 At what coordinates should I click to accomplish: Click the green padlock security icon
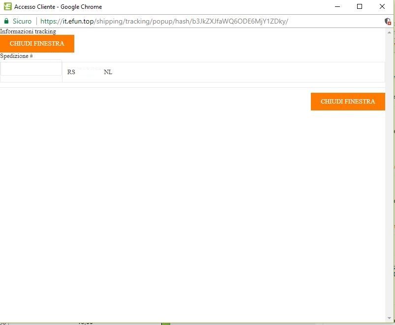tap(6, 21)
